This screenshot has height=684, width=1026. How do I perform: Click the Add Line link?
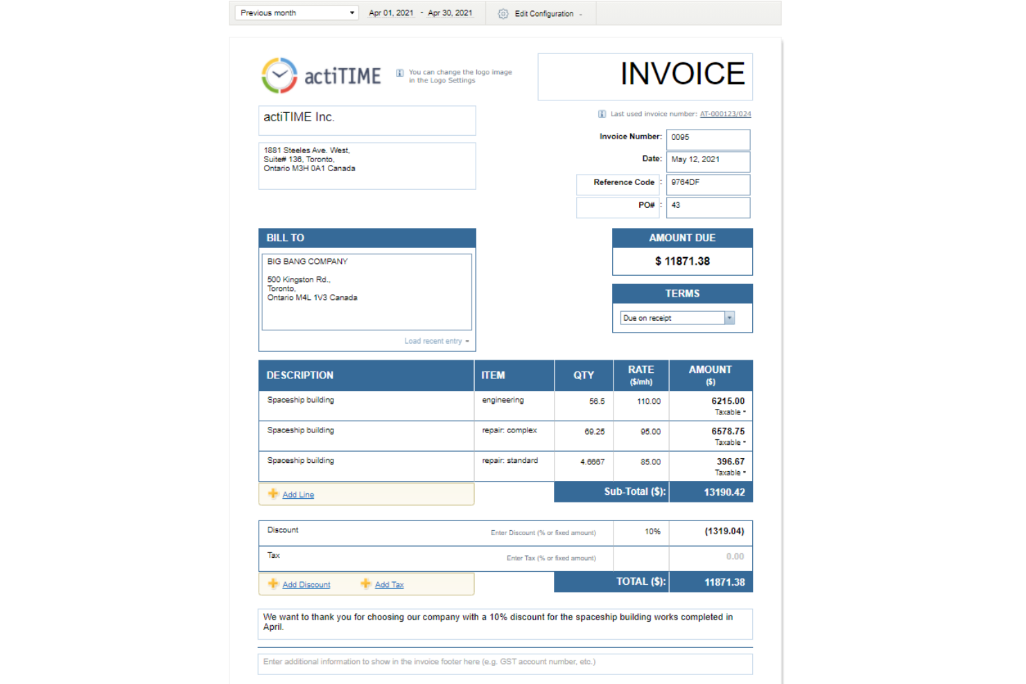[x=298, y=495]
